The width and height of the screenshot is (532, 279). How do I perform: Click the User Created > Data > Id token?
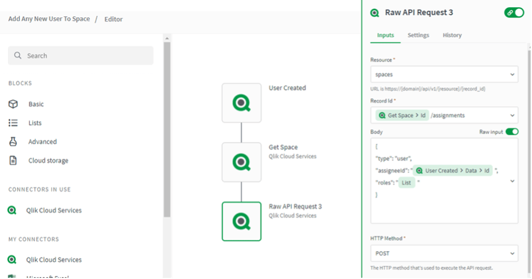453,171
